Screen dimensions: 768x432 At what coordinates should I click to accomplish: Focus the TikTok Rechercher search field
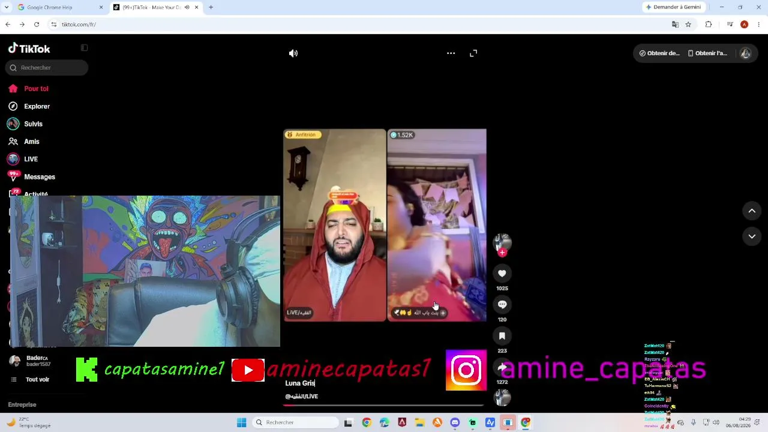click(x=47, y=68)
